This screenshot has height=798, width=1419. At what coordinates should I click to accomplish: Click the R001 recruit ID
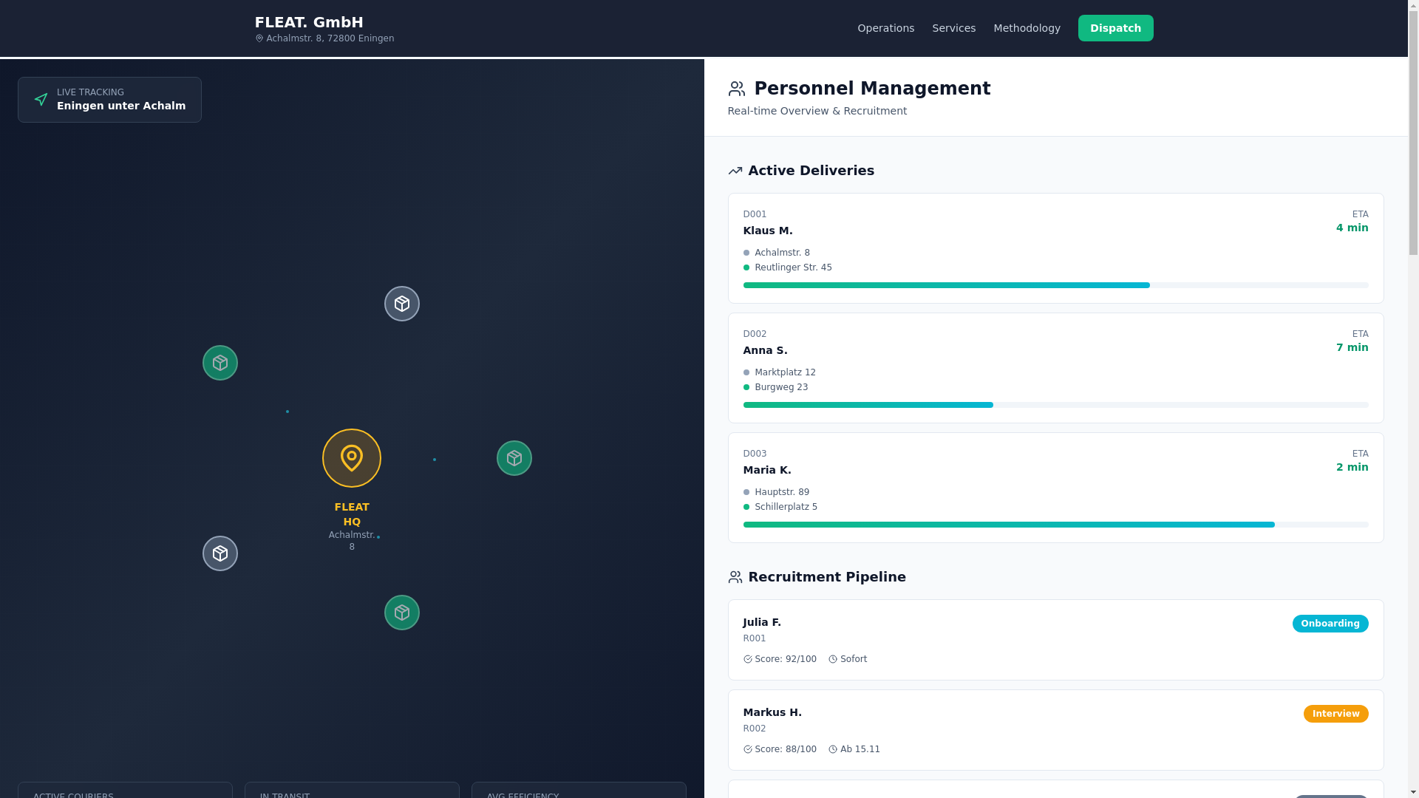tap(755, 638)
